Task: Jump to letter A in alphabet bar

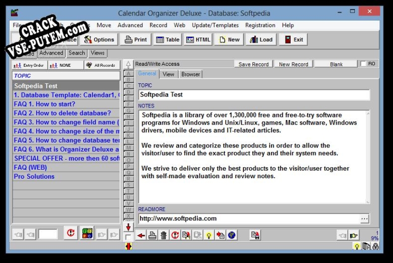Action: [128, 73]
